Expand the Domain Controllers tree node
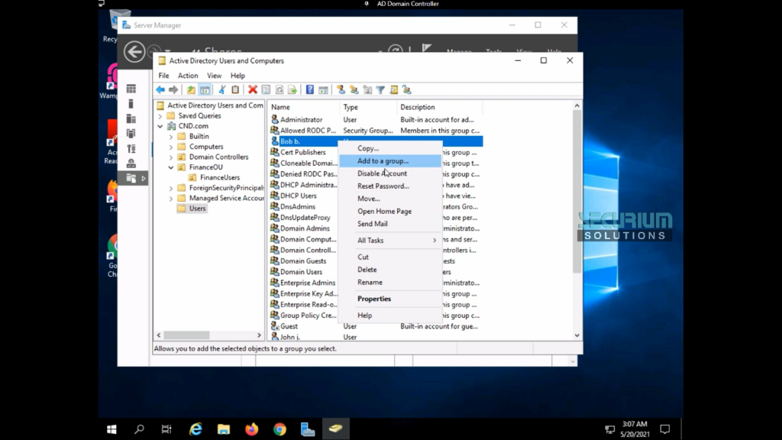 [171, 157]
